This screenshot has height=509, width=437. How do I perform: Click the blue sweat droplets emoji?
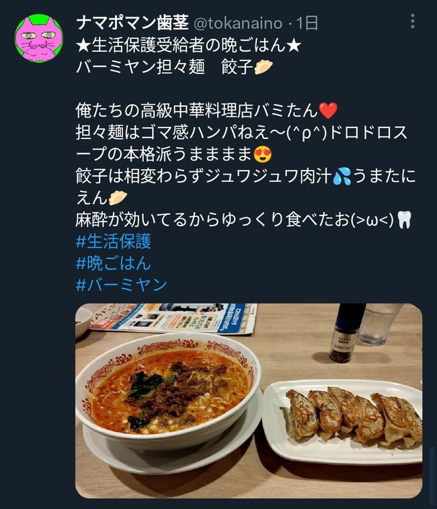click(x=342, y=176)
